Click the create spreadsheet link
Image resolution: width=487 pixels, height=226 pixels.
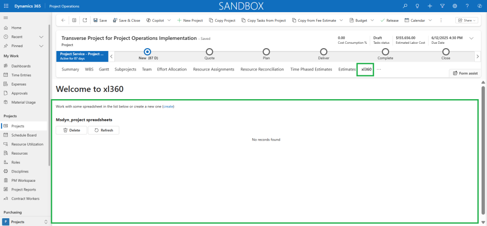click(169, 106)
